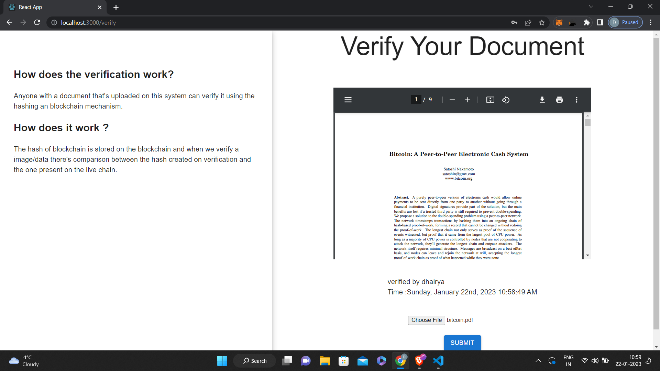Open PDF viewer more actions menu
Viewport: 660px width, 371px height.
tap(576, 100)
